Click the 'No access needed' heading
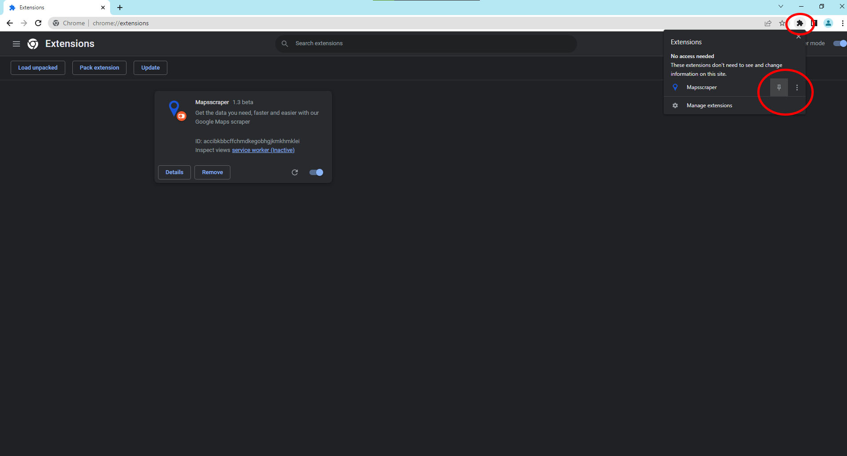The image size is (847, 456). pyautogui.click(x=692, y=56)
